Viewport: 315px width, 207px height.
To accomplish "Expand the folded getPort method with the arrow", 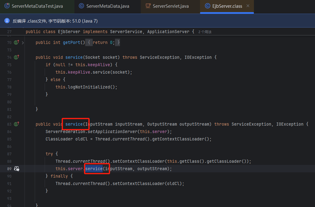I will (23, 43).
